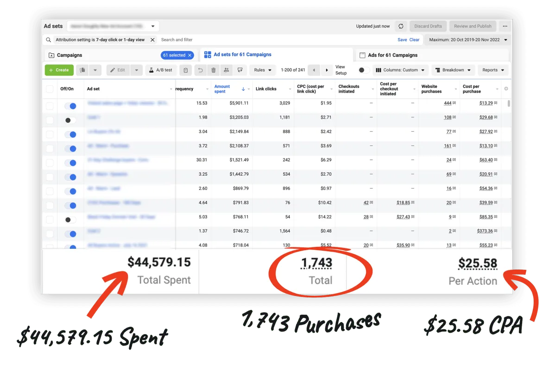Click the Website purchases column header
This screenshot has width=556, height=367.
[431, 89]
